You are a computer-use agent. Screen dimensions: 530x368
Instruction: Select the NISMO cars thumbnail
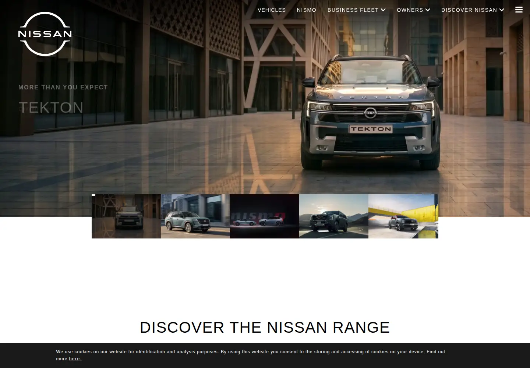click(x=265, y=216)
